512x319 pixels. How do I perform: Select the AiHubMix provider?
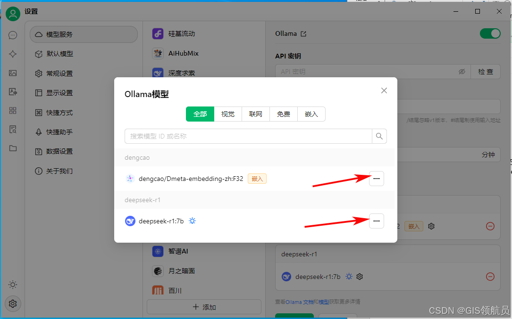[x=204, y=53]
